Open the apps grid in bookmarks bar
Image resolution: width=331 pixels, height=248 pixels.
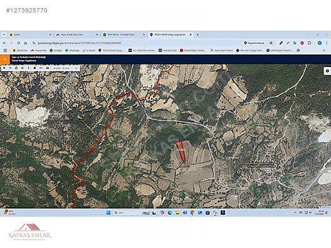coord(5,50)
